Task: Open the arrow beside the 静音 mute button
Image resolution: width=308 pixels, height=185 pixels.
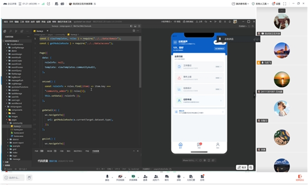Action: [x=112, y=177]
